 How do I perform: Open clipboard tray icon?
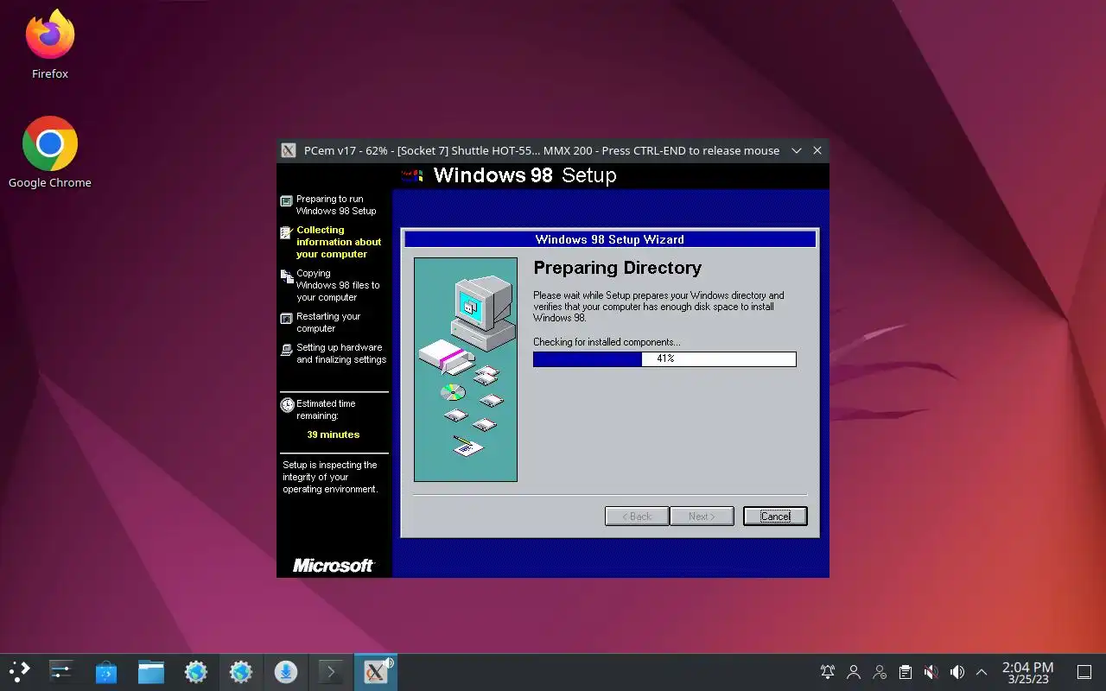coord(906,672)
